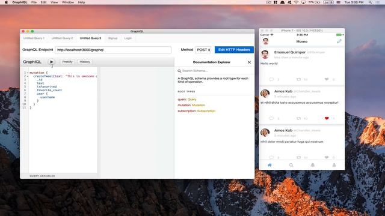Screen dimensions: 385x216
Task: Click Spotlight search icon in menu bar
Action: coord(370,2)
